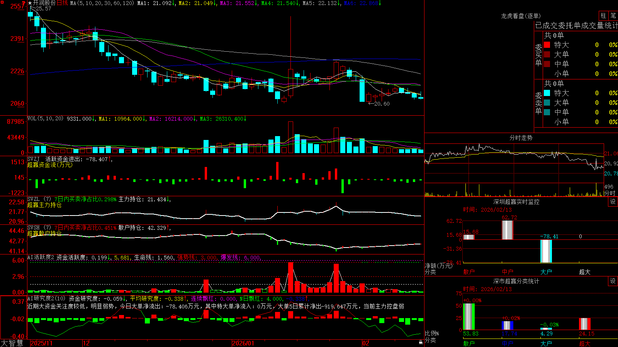
Task: Click the 超赢主力持仓 label
Action: pos(44,205)
